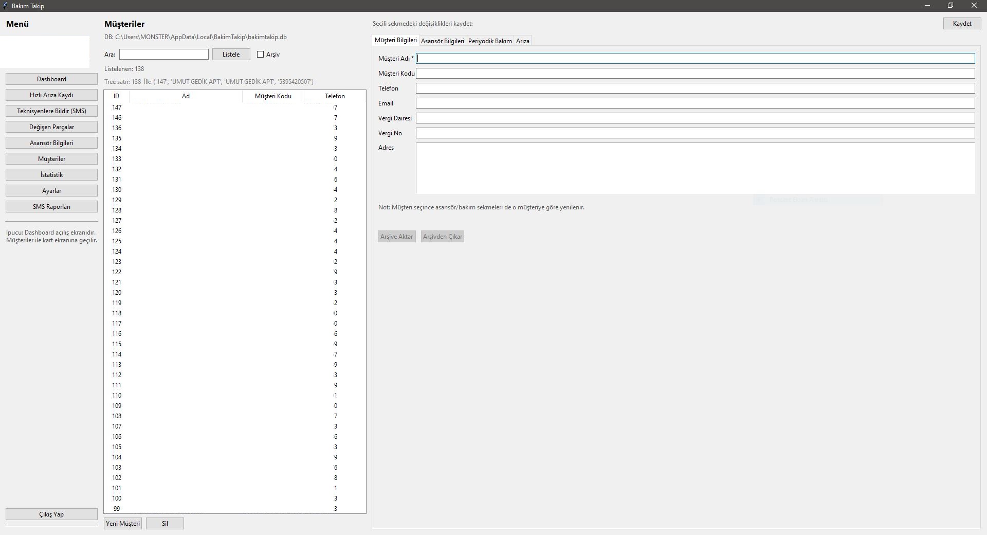Switch to Asansör Bilgileri tab
Screen dimensions: 987x535
[x=442, y=41]
